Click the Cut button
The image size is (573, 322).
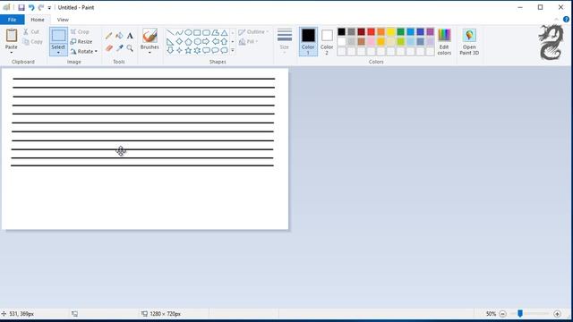point(31,32)
